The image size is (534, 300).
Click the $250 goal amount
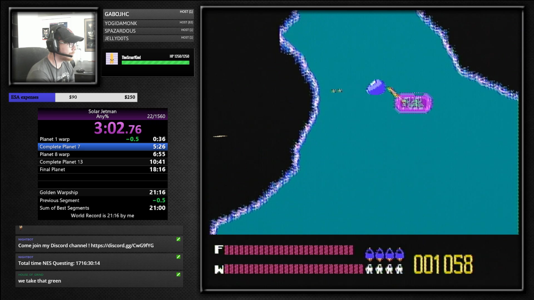tap(130, 97)
